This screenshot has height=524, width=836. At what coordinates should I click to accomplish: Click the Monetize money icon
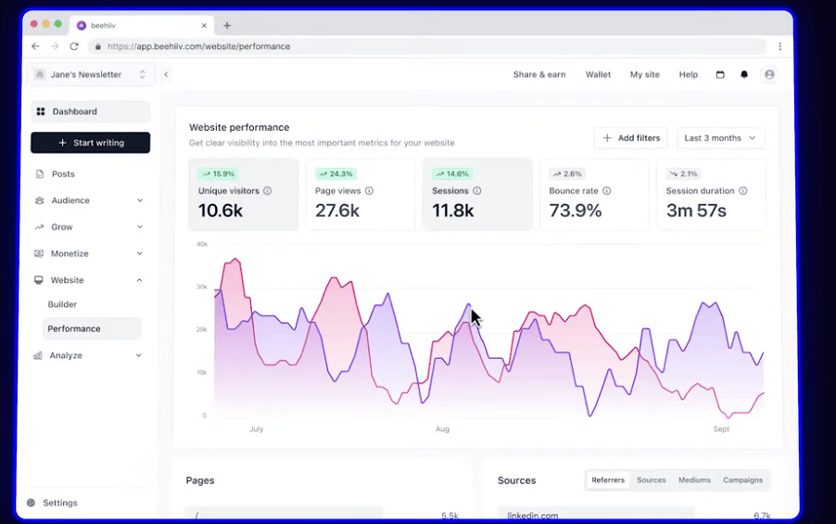tap(39, 253)
